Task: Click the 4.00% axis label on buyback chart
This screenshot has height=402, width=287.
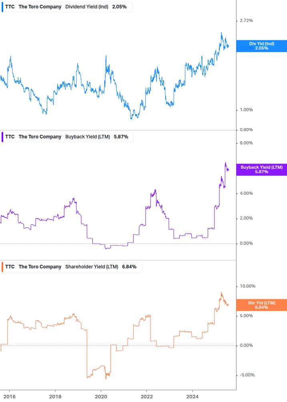Action: 246,194
